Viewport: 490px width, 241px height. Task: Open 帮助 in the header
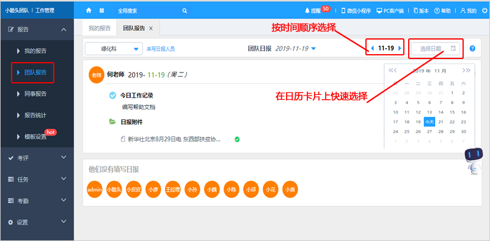pyautogui.click(x=442, y=10)
